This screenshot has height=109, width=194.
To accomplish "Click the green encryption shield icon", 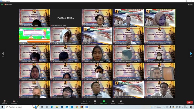I will pos(2,4).
